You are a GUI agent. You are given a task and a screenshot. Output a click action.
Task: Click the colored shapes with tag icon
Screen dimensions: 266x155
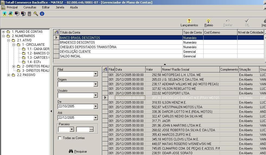click(x=17, y=14)
